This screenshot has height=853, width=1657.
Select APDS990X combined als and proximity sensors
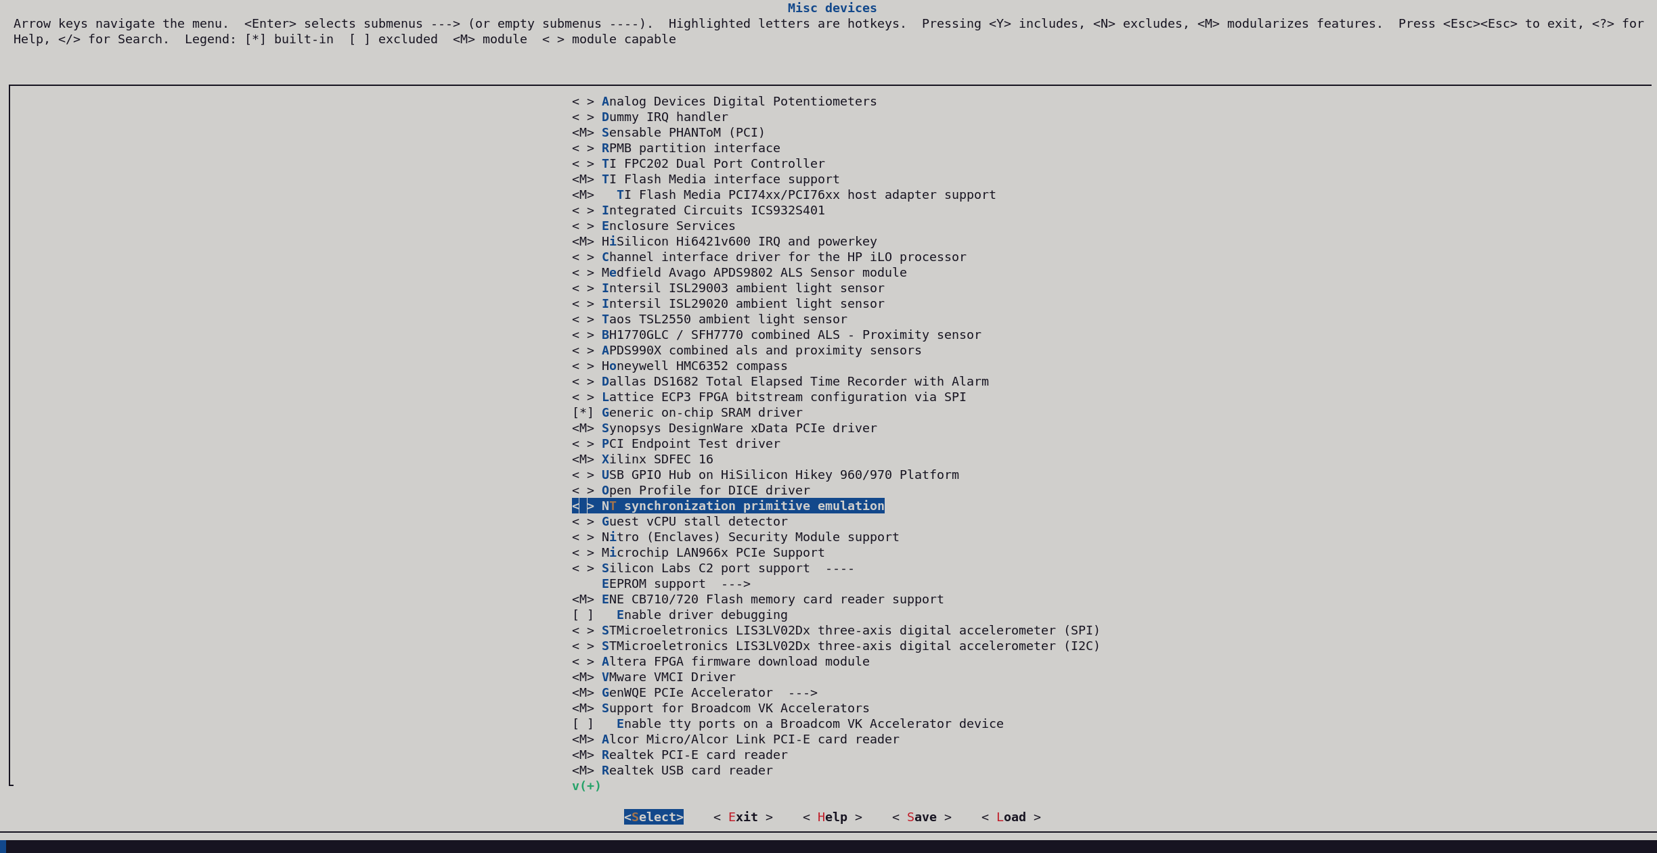[747, 350]
